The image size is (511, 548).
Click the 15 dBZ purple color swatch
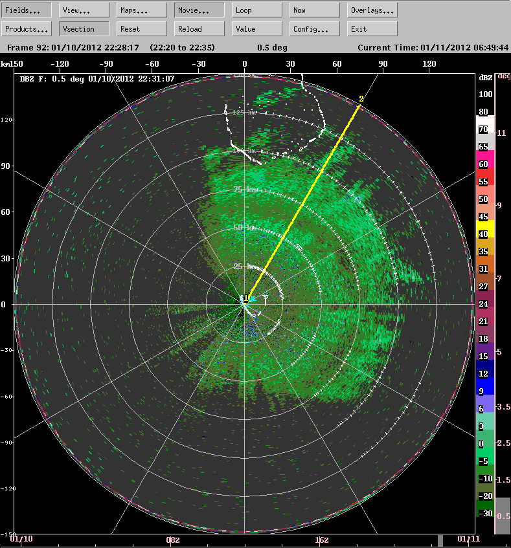click(486, 351)
